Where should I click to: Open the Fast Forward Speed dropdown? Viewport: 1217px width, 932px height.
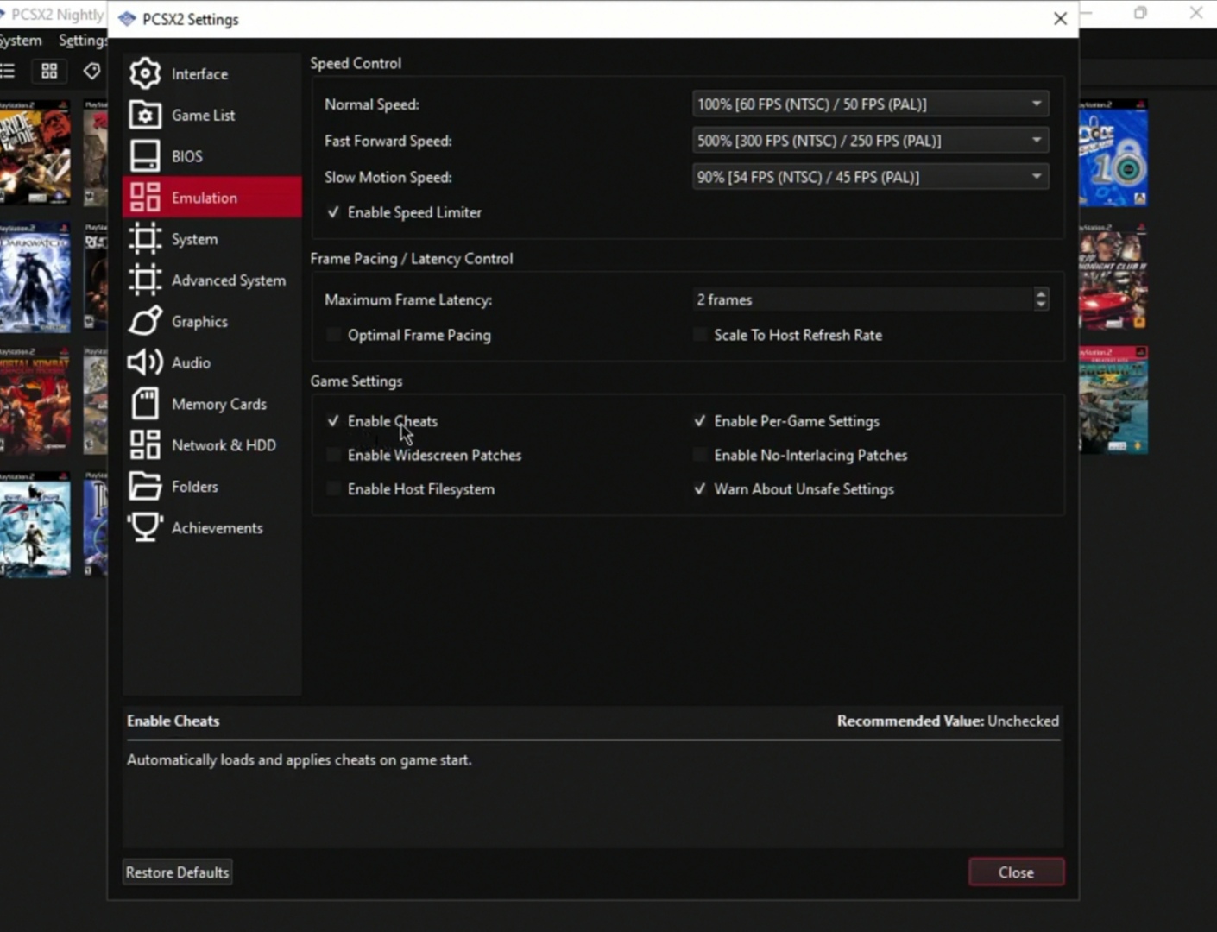tap(870, 141)
